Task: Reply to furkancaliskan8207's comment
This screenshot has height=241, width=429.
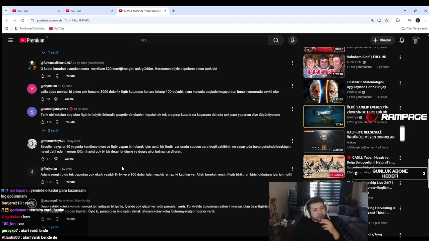Action: point(71,76)
